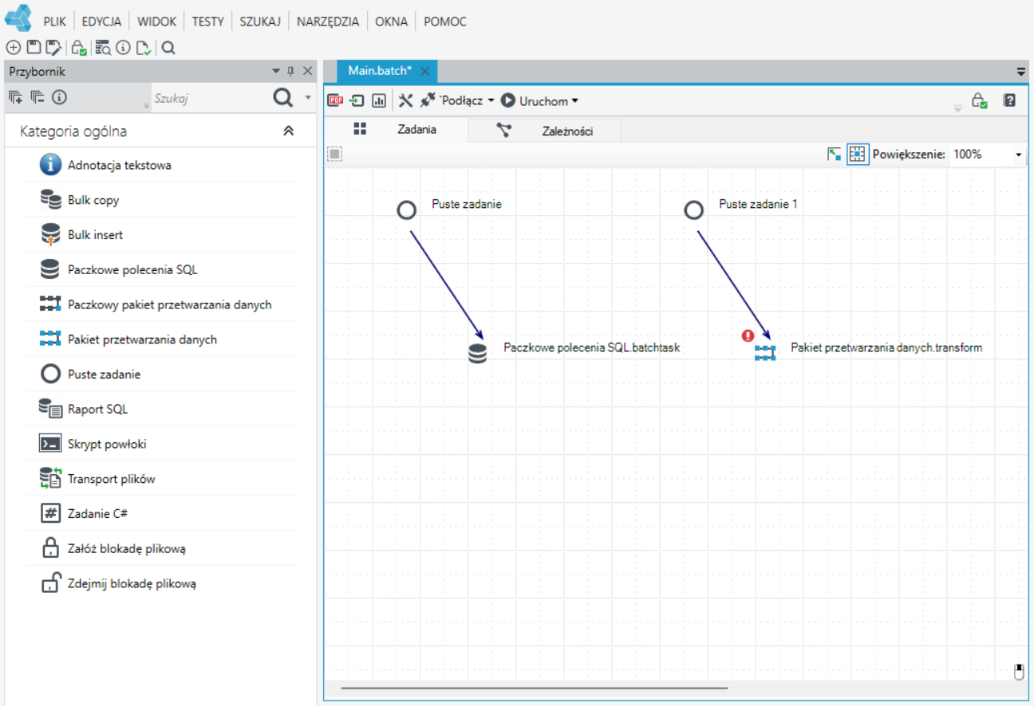This screenshot has width=1034, height=706.
Task: Expand the Uruchom dropdown arrow
Action: [x=575, y=101]
